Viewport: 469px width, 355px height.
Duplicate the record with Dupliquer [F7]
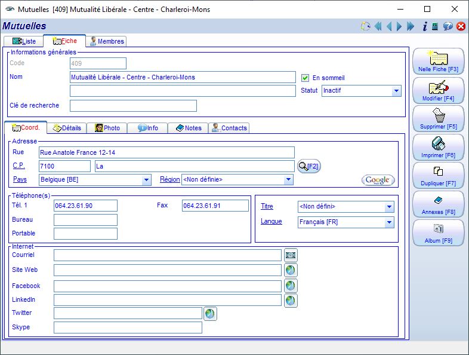(438, 176)
